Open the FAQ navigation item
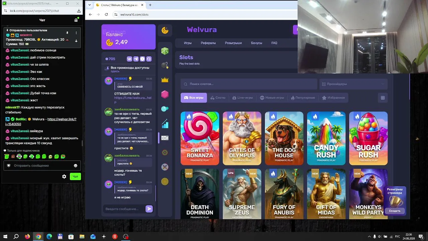 point(274,43)
